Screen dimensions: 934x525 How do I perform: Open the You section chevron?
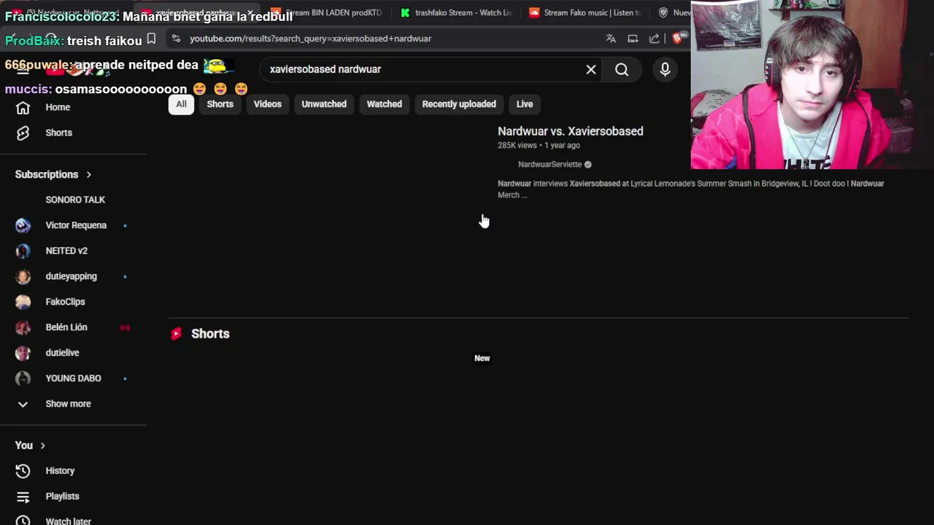(x=42, y=446)
